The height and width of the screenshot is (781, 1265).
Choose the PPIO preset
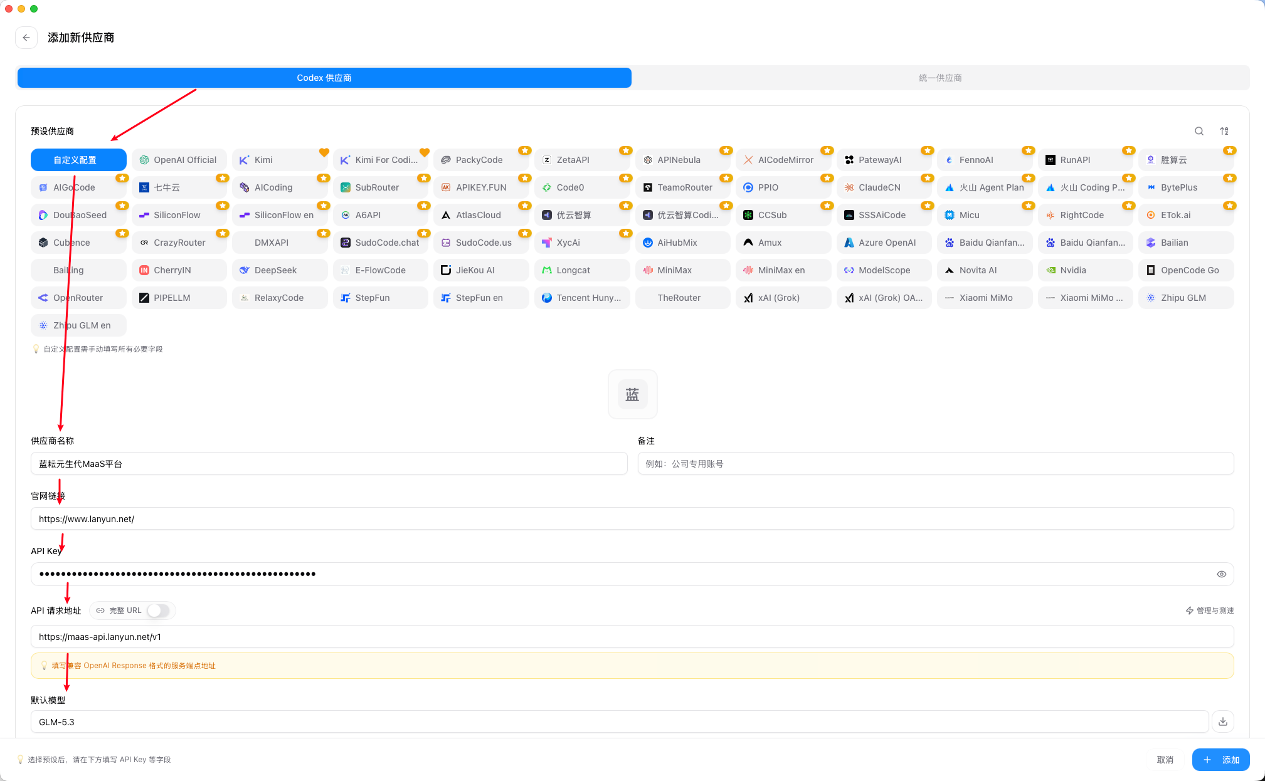point(783,187)
